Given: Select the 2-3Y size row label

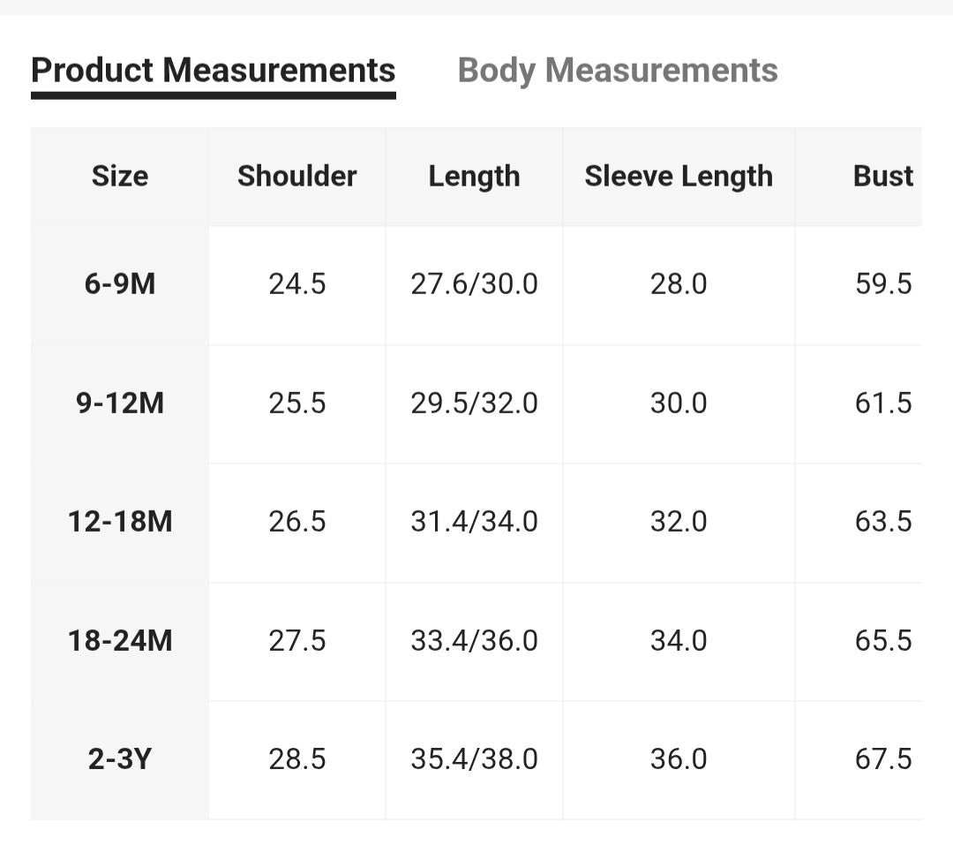Looking at the screenshot, I should (120, 759).
